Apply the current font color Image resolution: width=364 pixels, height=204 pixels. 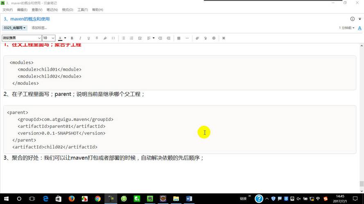click(x=60, y=38)
